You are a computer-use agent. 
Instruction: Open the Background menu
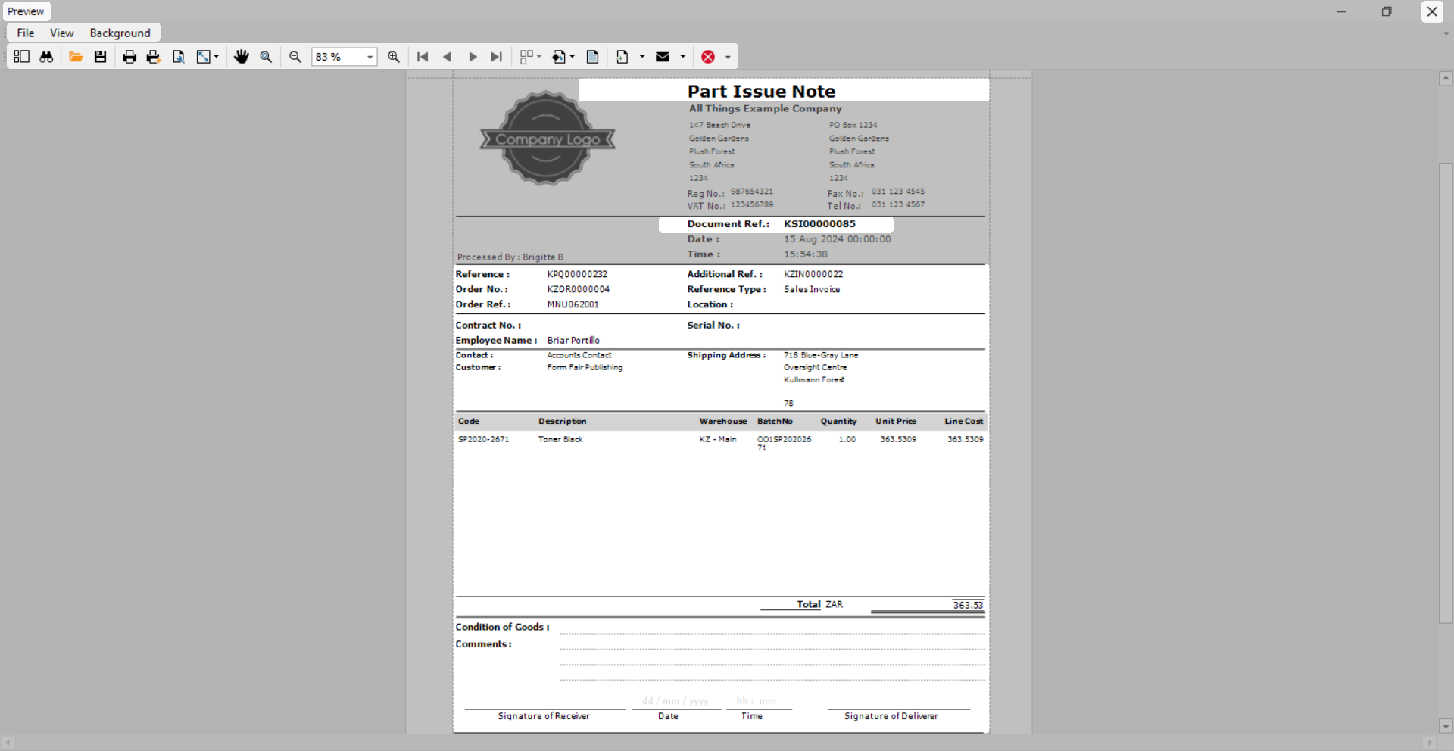click(x=120, y=33)
